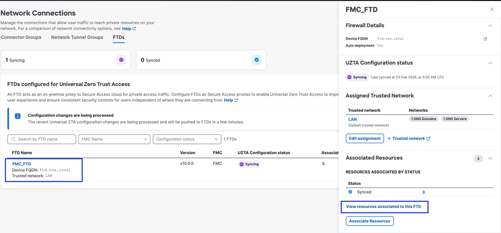Open the FMC Name dropdown

coord(114,139)
